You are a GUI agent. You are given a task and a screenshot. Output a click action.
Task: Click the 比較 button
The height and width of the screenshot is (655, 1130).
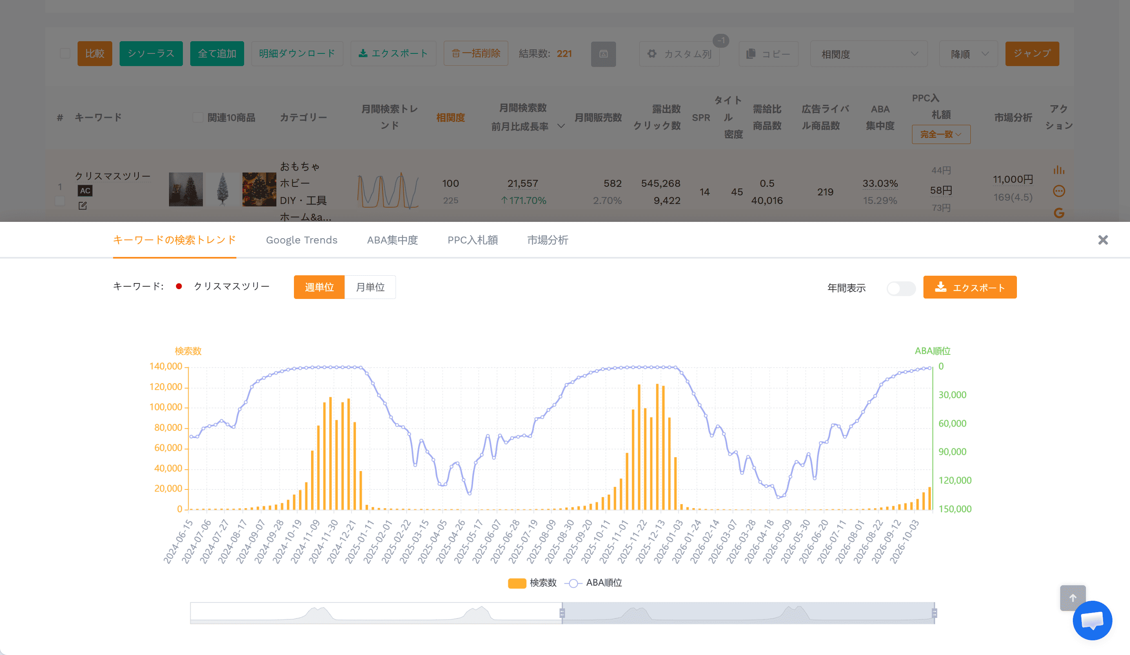point(95,54)
